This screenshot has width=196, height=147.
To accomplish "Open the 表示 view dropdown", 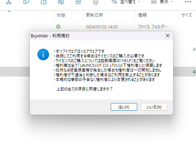I will coord(162,2).
